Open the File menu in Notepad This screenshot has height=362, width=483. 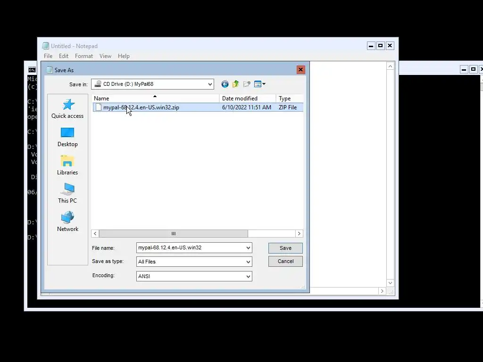pos(48,56)
